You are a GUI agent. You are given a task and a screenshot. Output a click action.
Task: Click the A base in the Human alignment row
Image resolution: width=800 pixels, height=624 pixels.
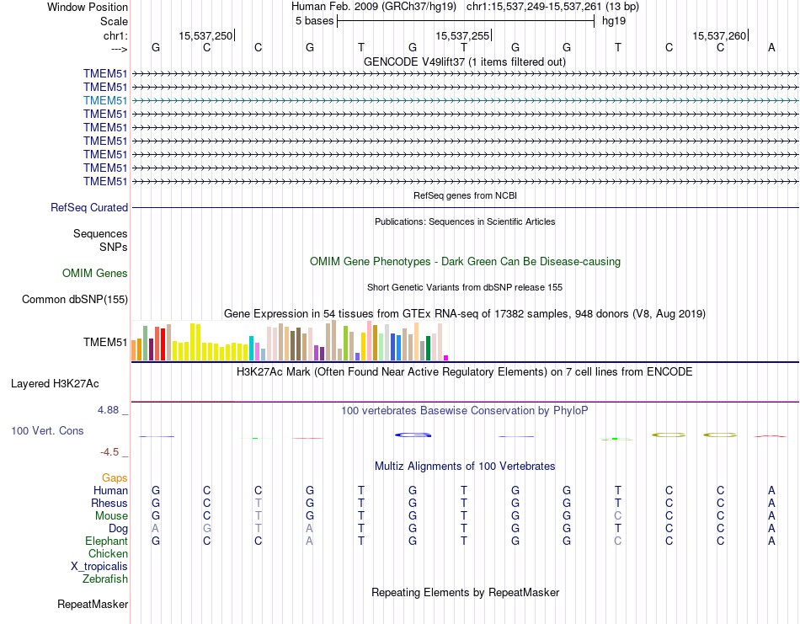771,490
